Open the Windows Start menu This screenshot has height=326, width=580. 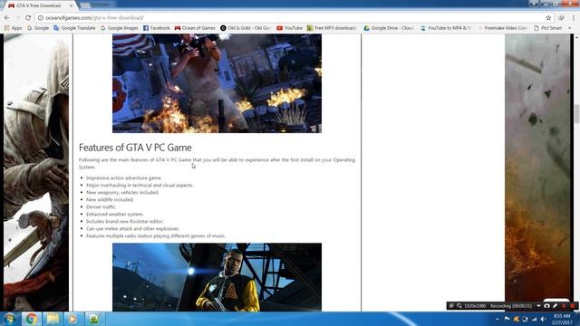coord(9,319)
